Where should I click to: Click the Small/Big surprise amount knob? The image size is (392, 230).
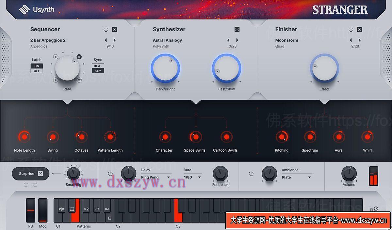click(x=73, y=173)
